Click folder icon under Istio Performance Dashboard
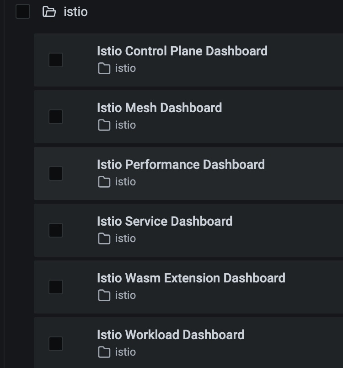 [x=104, y=182]
